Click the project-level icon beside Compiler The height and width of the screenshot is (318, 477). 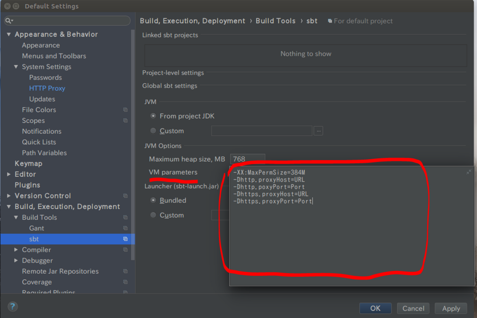click(x=125, y=250)
